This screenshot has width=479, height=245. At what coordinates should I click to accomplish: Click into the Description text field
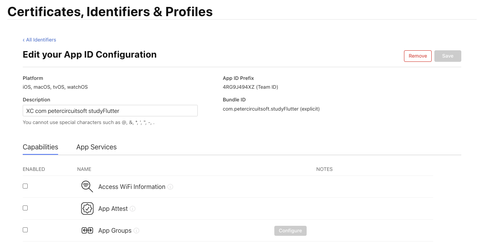click(110, 111)
